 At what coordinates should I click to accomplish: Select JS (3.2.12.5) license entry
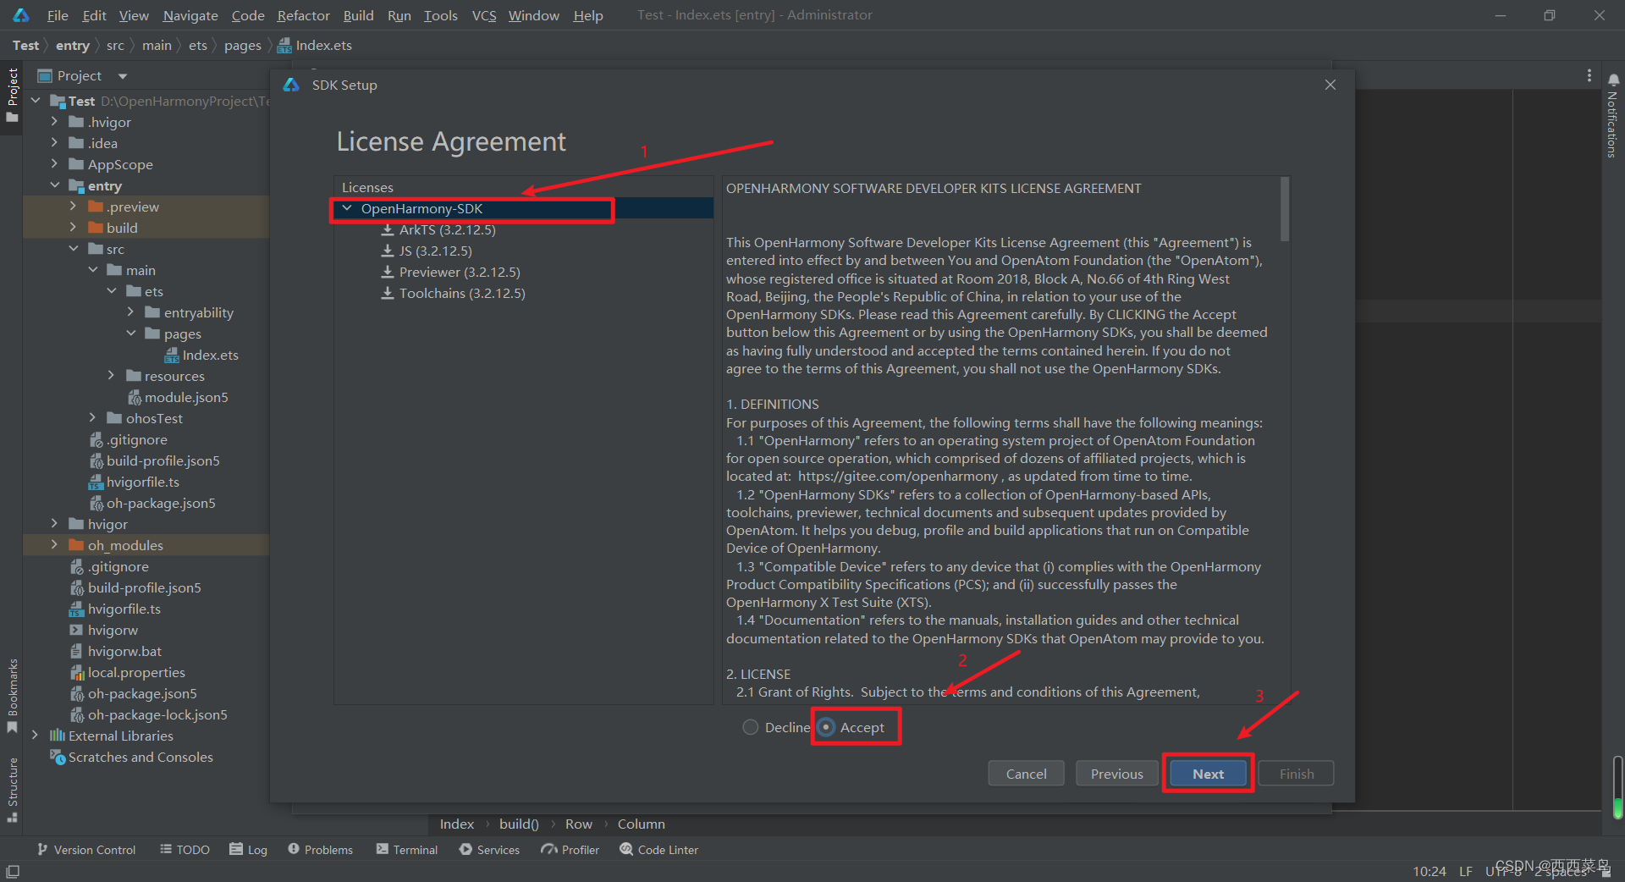coord(436,251)
